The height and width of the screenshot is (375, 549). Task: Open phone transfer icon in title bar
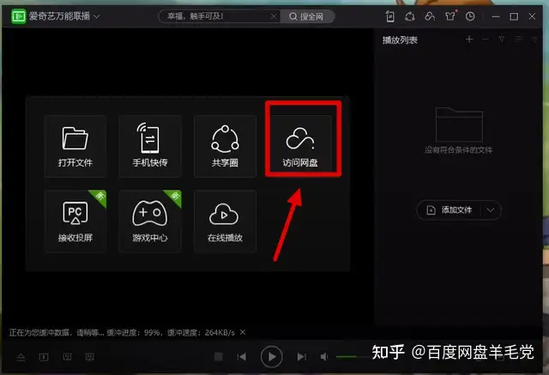click(390, 16)
